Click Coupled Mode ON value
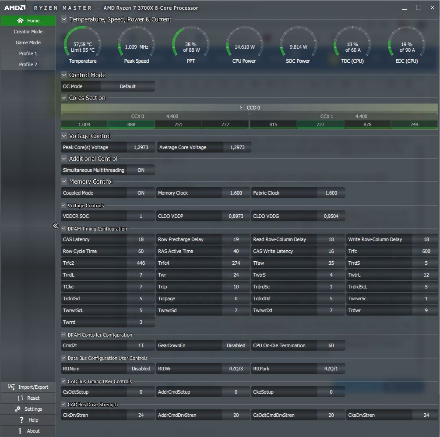This screenshot has height=437, width=440. tap(141, 193)
